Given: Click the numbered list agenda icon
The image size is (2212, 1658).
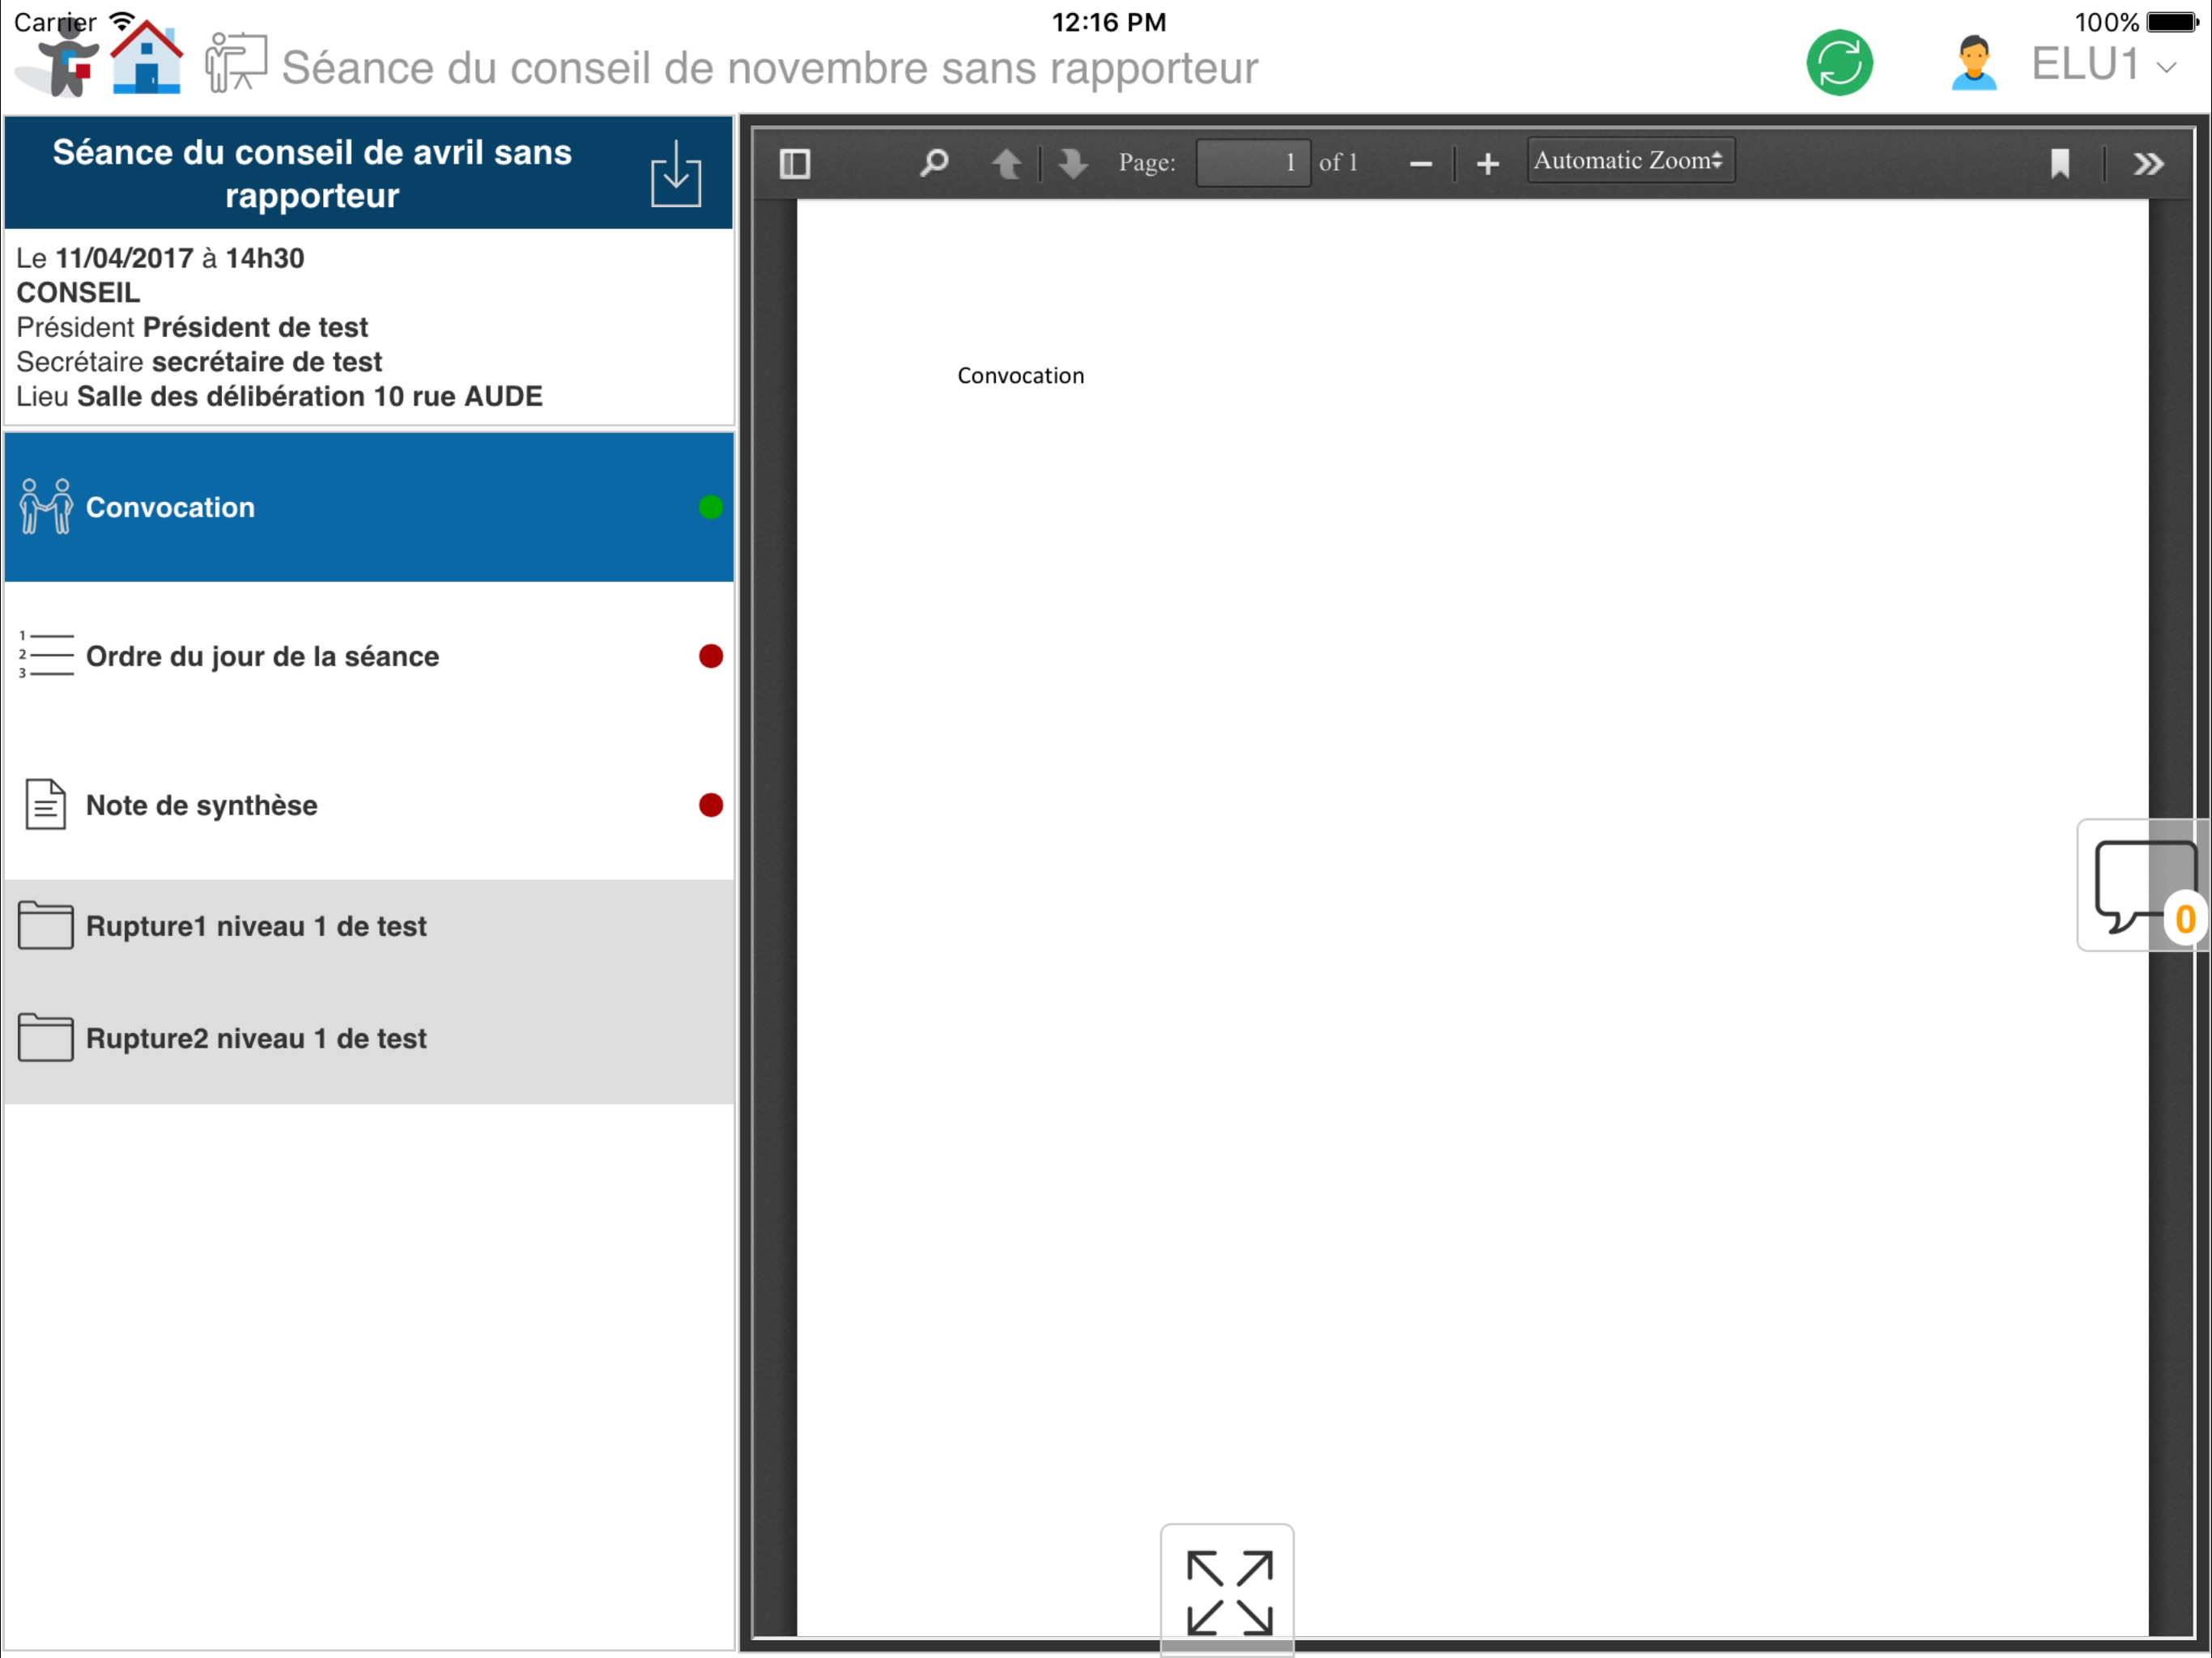Looking at the screenshot, I should click(46, 655).
